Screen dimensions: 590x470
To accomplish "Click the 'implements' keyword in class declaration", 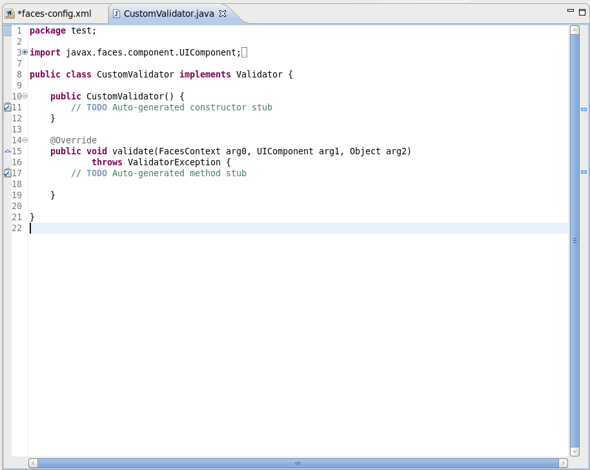I will 205,74.
